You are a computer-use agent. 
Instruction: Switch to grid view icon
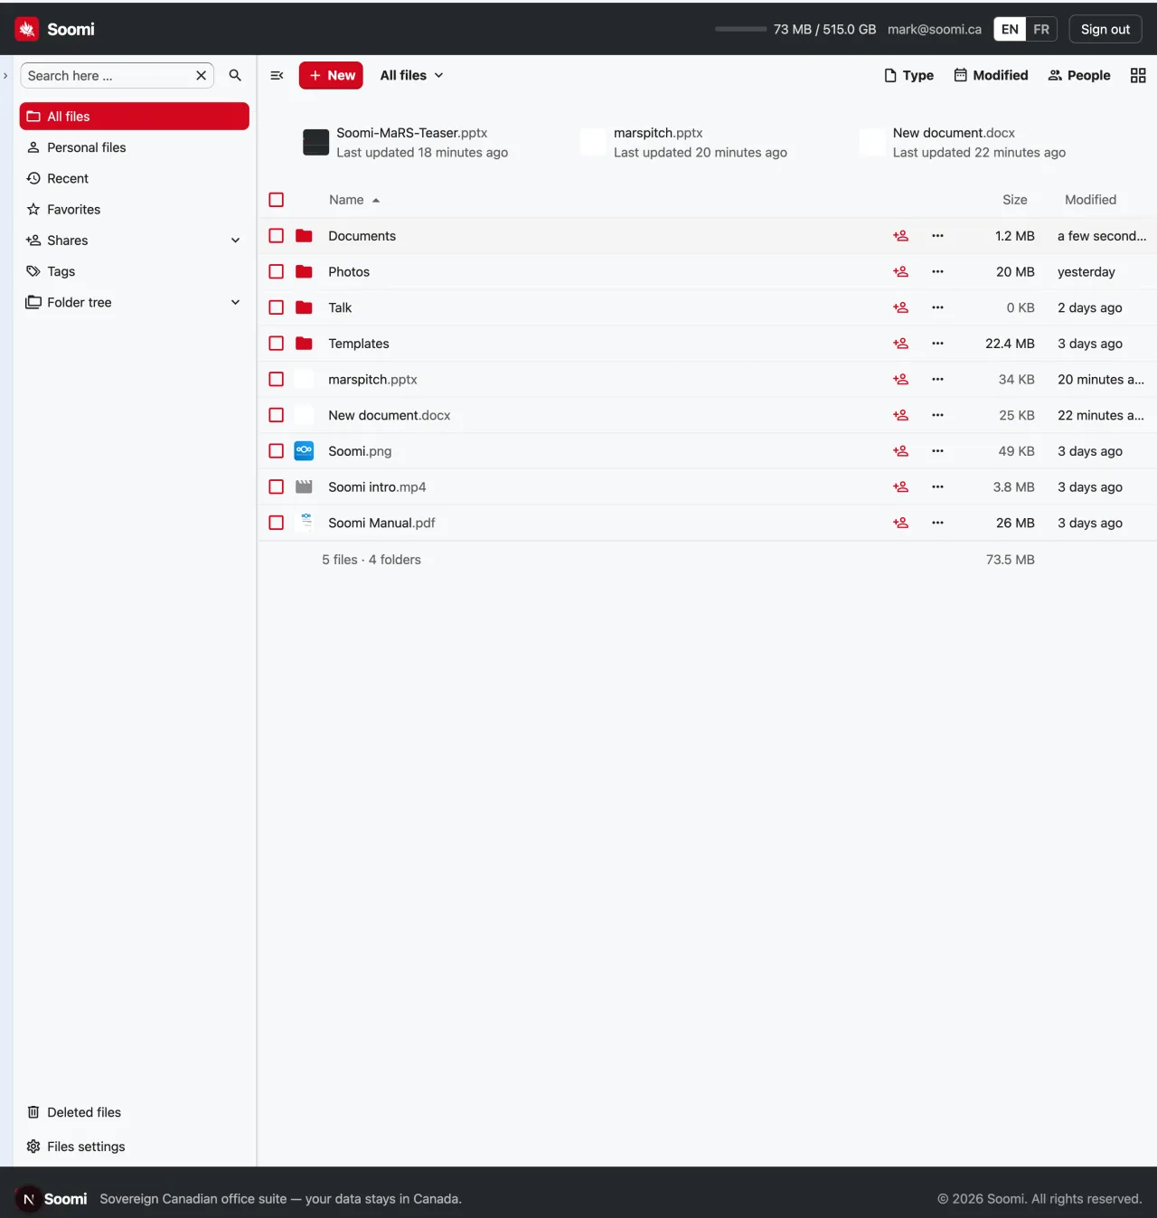[x=1138, y=76]
